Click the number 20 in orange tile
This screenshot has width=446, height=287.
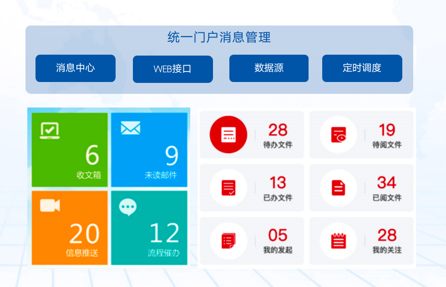coord(85,234)
